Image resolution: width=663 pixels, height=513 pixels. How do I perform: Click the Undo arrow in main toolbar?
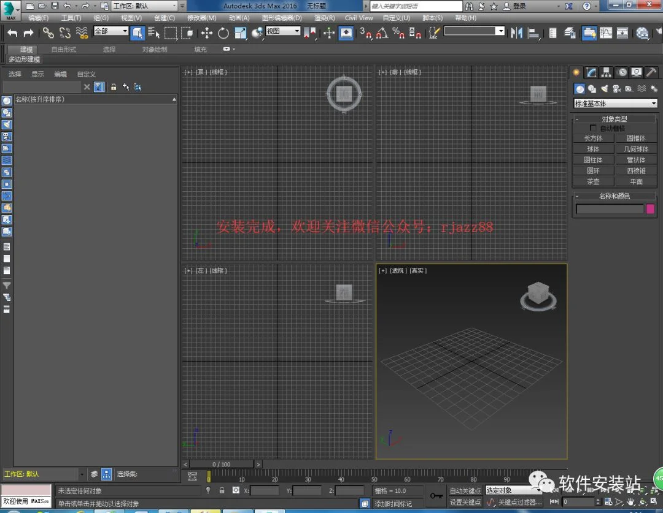pyautogui.click(x=13, y=33)
